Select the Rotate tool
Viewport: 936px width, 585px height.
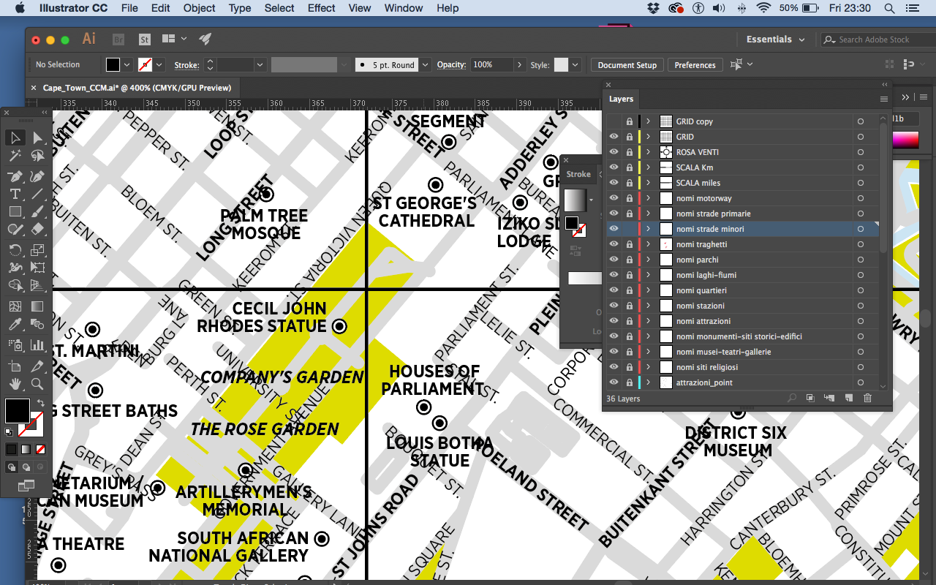point(15,250)
